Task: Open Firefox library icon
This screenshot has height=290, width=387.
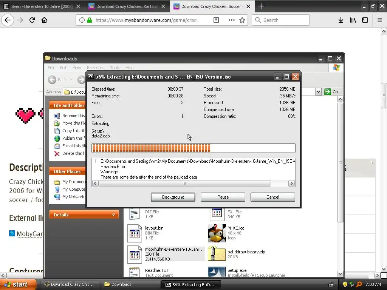Action: pos(353,20)
